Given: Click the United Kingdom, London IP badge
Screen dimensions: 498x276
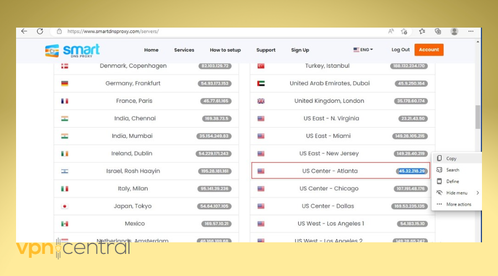Looking at the screenshot, I should 411,101.
